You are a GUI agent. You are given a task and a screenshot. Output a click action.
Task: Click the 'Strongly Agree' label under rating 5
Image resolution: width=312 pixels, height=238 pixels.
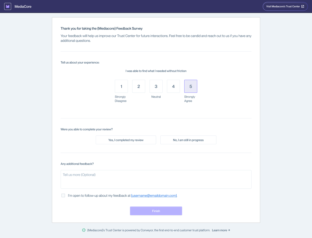point(189,99)
